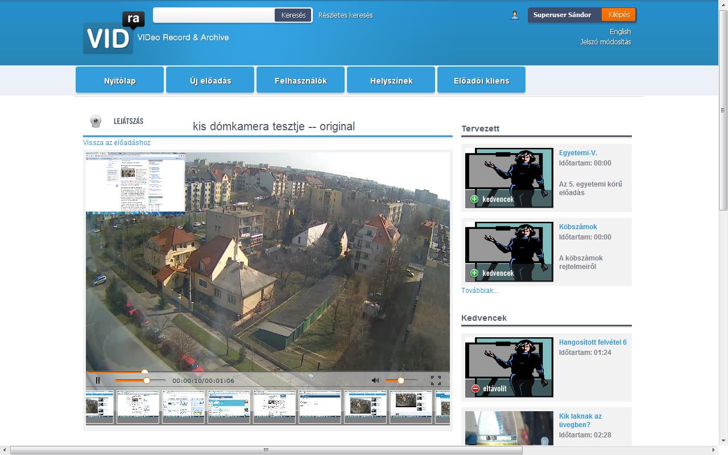
Task: Click the 'Időtartam: 01:24' duration text
Action: (x=585, y=353)
